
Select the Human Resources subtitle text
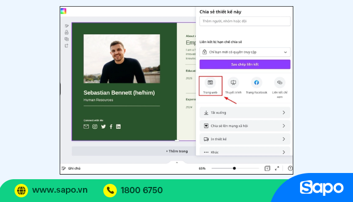point(99,100)
